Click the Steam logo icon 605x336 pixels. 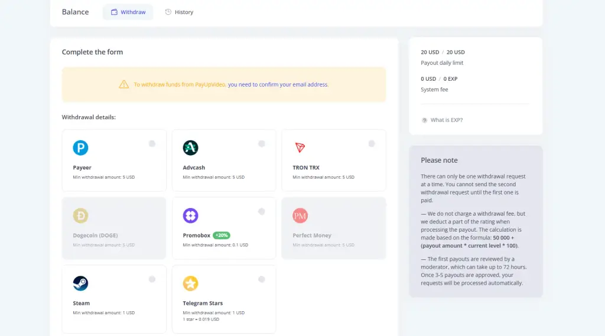[x=80, y=284]
